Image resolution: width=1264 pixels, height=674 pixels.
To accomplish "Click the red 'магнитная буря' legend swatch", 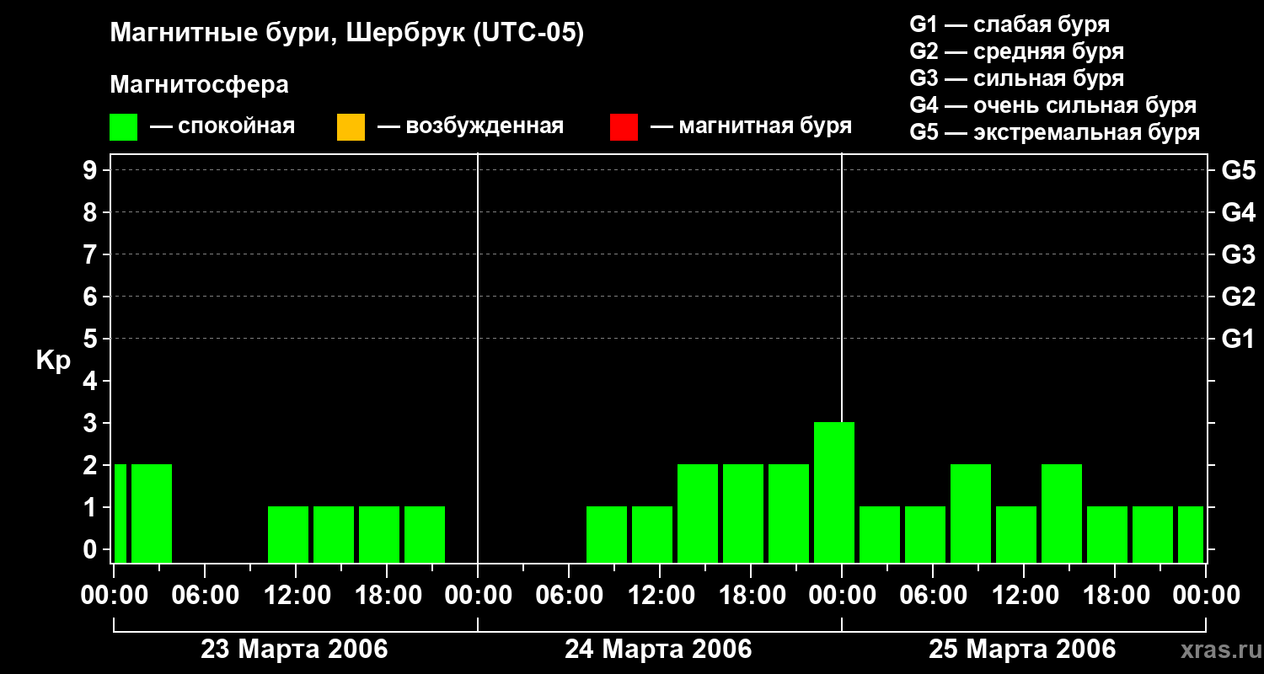I will pyautogui.click(x=624, y=127).
